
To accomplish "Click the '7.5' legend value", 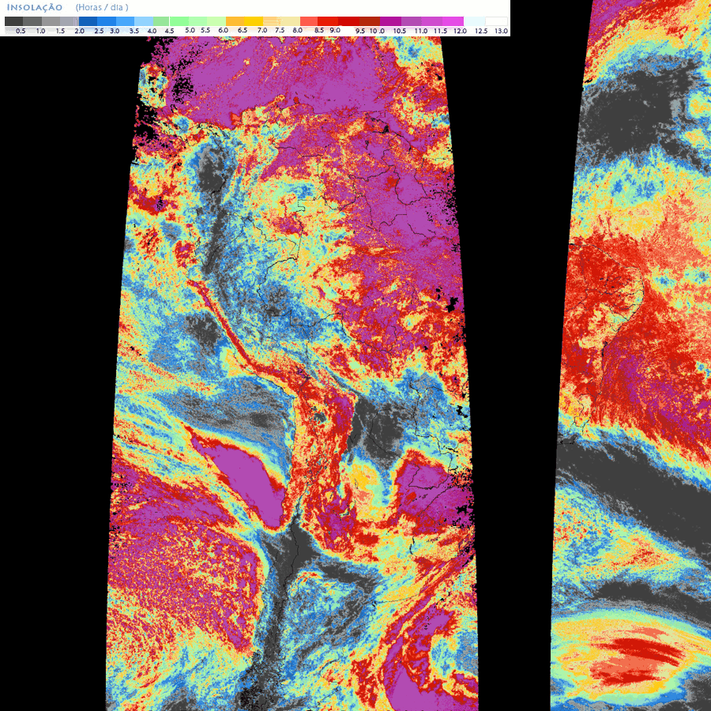I will point(280,30).
